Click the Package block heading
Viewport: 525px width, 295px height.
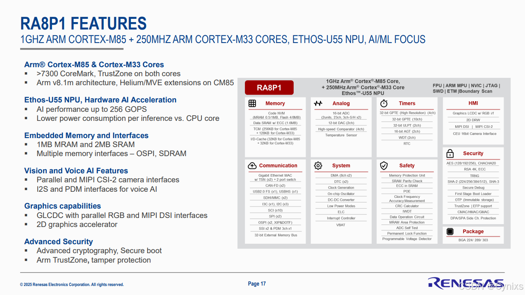click(x=473, y=231)
